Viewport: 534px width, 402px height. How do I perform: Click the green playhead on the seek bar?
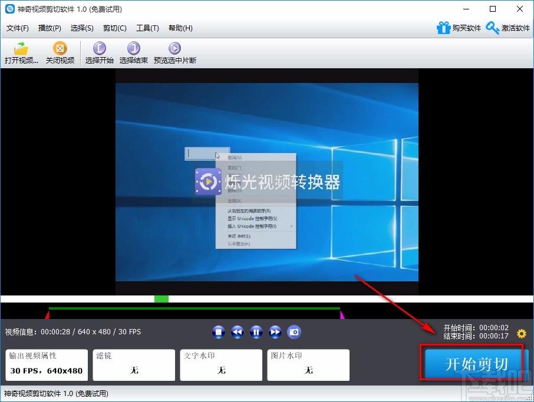(x=161, y=298)
